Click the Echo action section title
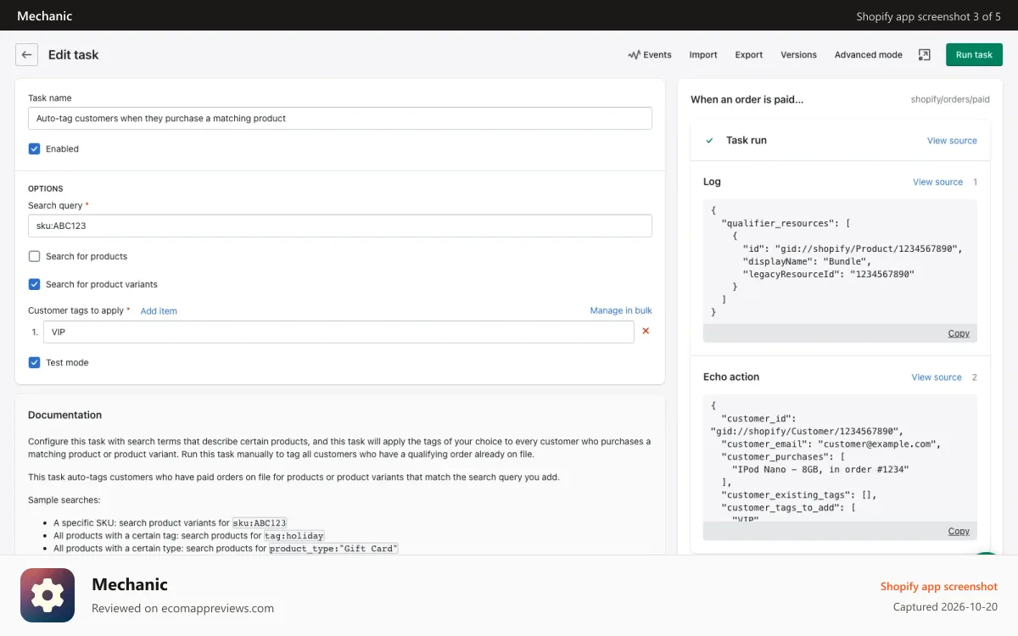The width and height of the screenshot is (1018, 636). 731,377
